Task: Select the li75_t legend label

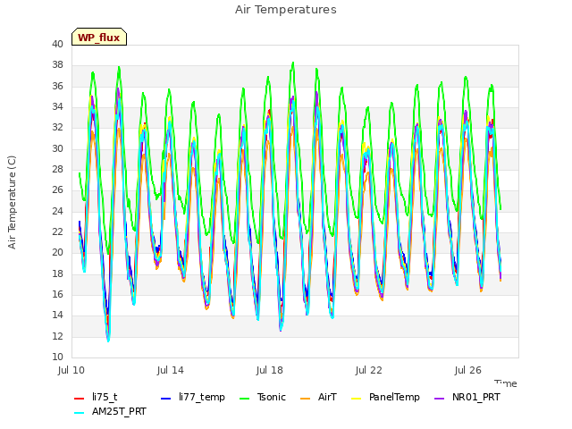Action: [x=105, y=397]
